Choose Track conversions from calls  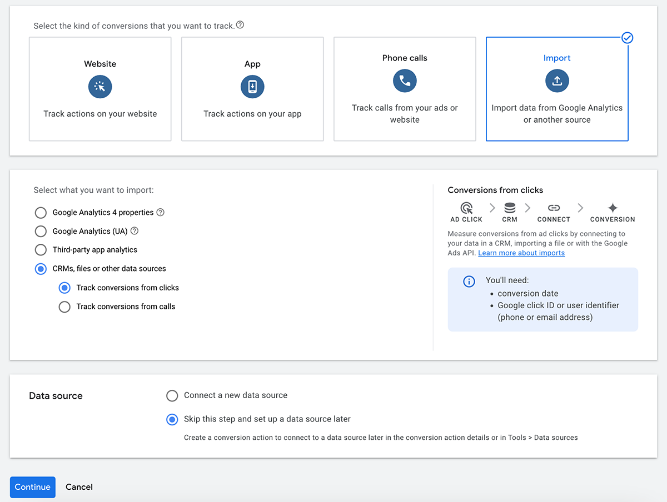(64, 307)
